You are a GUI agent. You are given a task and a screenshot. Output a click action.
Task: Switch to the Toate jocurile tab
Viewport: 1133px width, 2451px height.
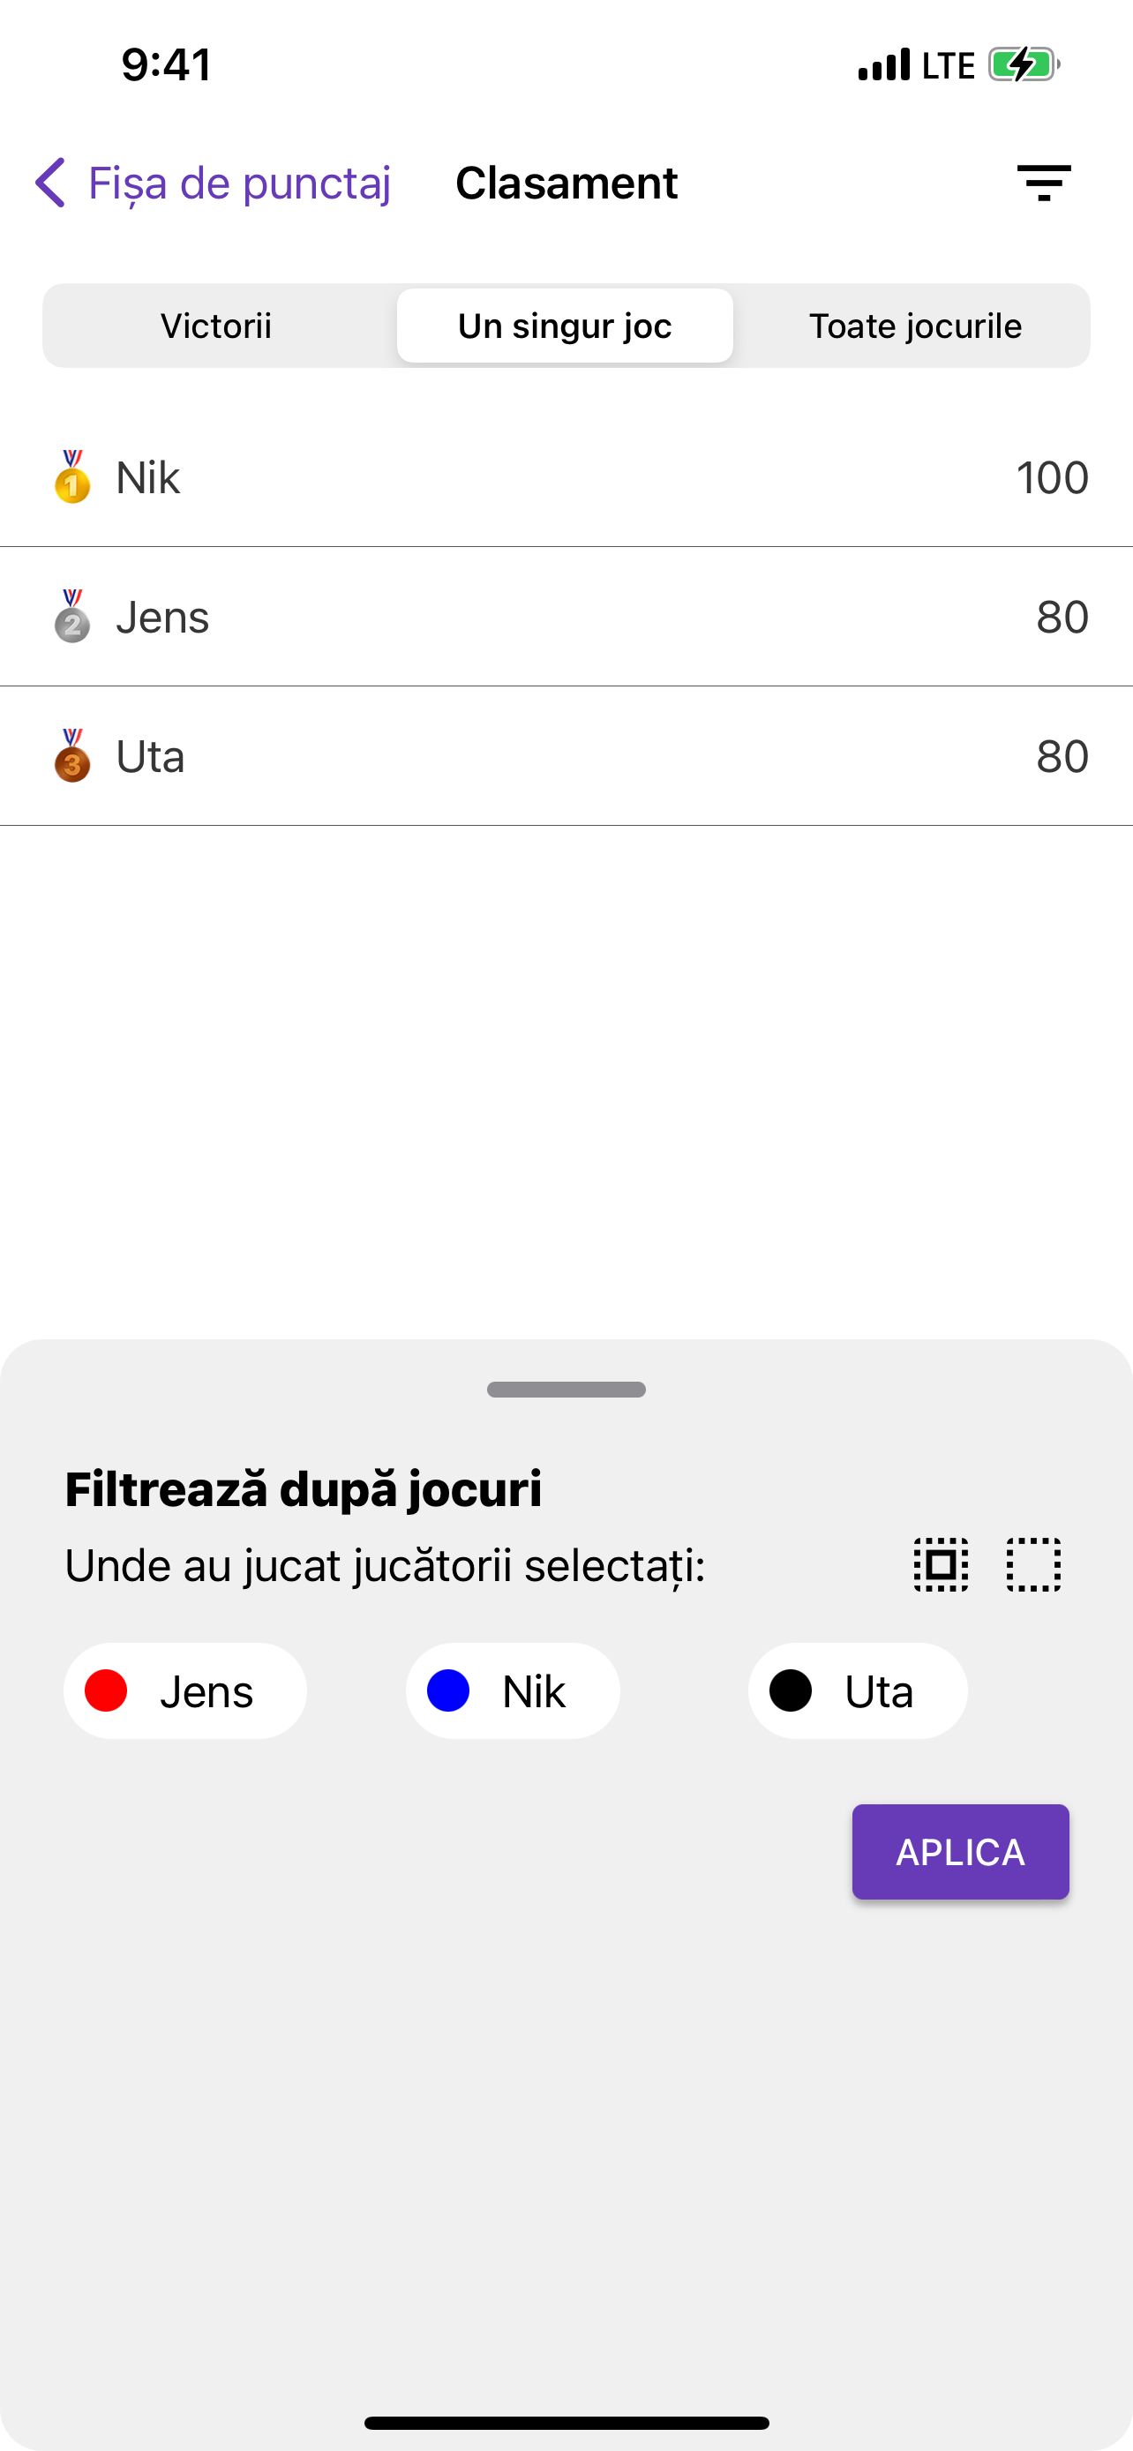point(915,326)
